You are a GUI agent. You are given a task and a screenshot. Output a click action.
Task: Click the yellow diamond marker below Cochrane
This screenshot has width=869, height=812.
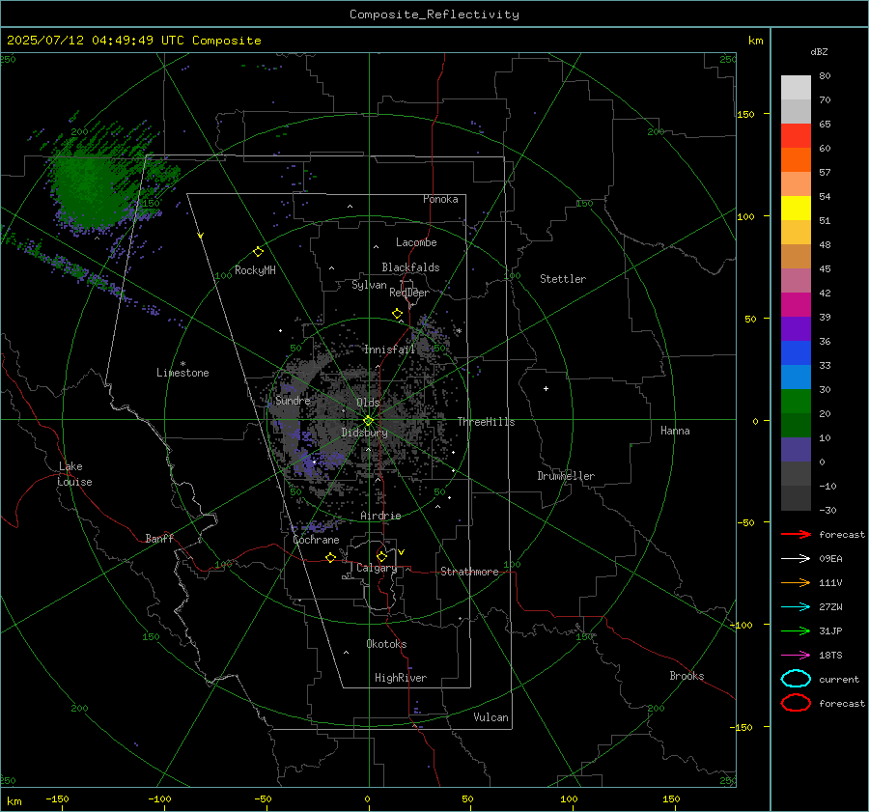click(x=330, y=558)
